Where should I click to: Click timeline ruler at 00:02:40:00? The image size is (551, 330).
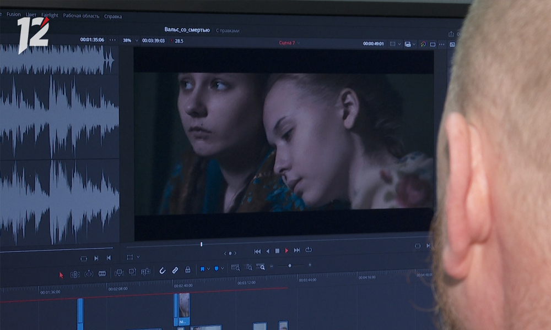tap(183, 286)
